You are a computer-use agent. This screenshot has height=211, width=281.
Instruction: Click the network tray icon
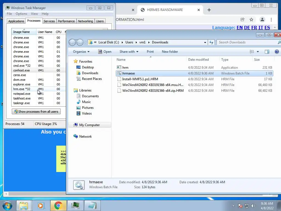pos(247,206)
